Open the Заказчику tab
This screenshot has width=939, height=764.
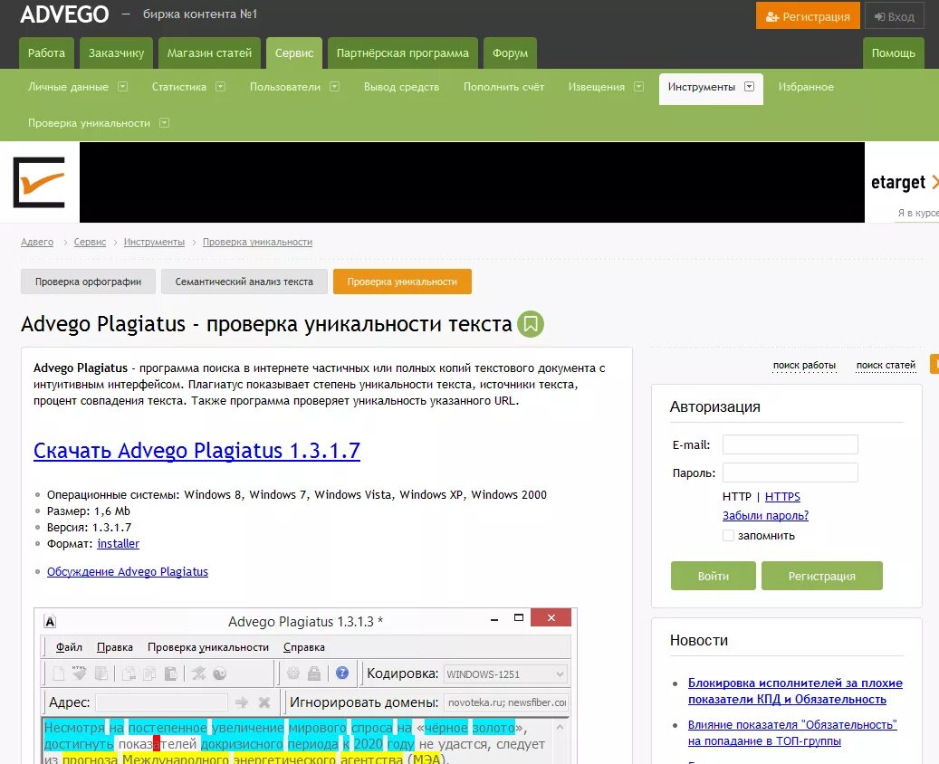[116, 53]
